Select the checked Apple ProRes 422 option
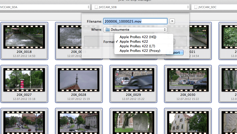Screen dimensions: 237x134 click(134, 41)
